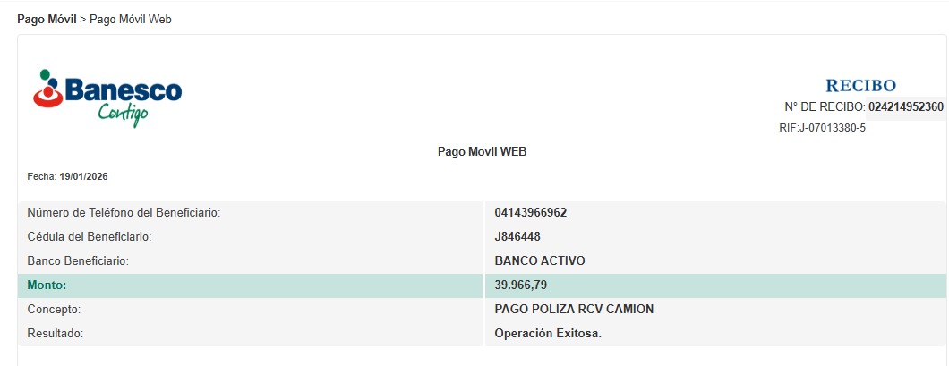Select beneficiary phone number 04143966962
949x366 pixels.
[x=530, y=213]
